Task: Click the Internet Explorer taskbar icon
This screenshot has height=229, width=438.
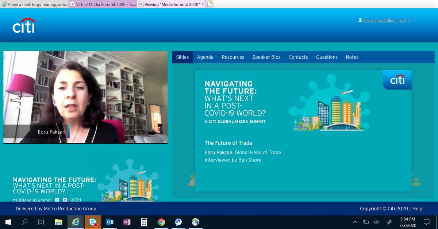Action: click(76, 222)
